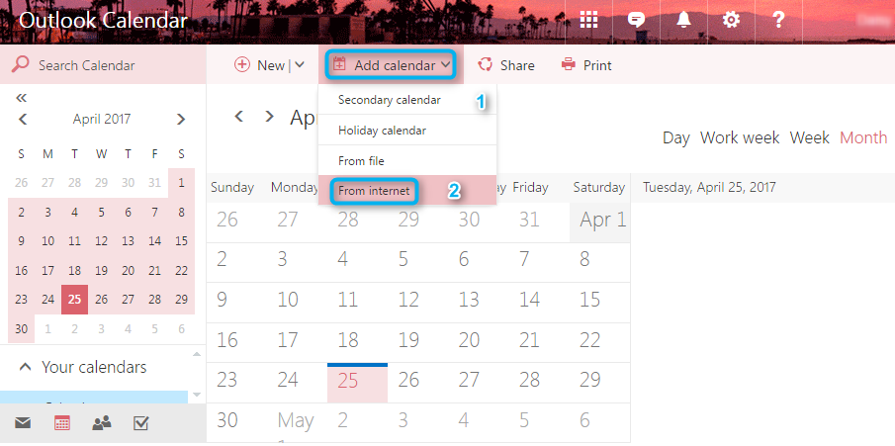This screenshot has height=446, width=895.
Task: Go to next month in main view
Action: tap(269, 117)
